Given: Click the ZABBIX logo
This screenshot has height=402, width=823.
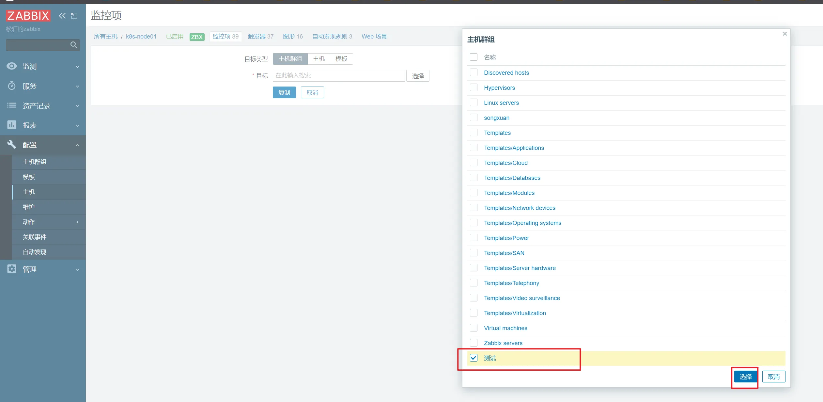Looking at the screenshot, I should [x=28, y=15].
